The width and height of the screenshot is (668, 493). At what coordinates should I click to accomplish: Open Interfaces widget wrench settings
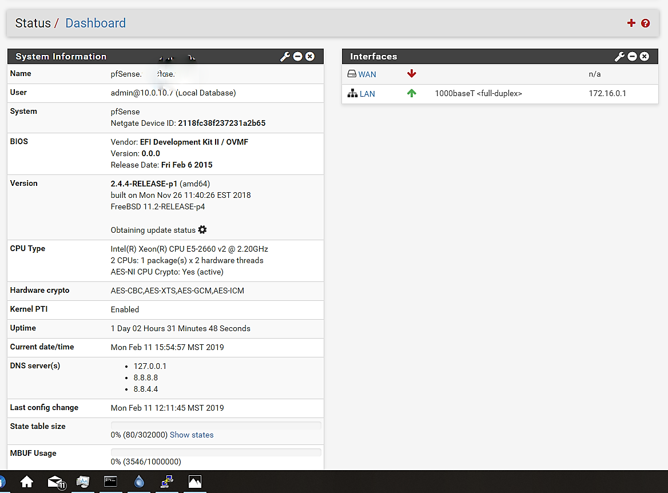619,57
